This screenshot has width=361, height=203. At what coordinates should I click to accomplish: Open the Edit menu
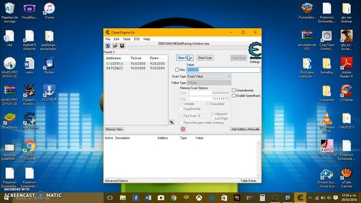pyautogui.click(x=117, y=39)
